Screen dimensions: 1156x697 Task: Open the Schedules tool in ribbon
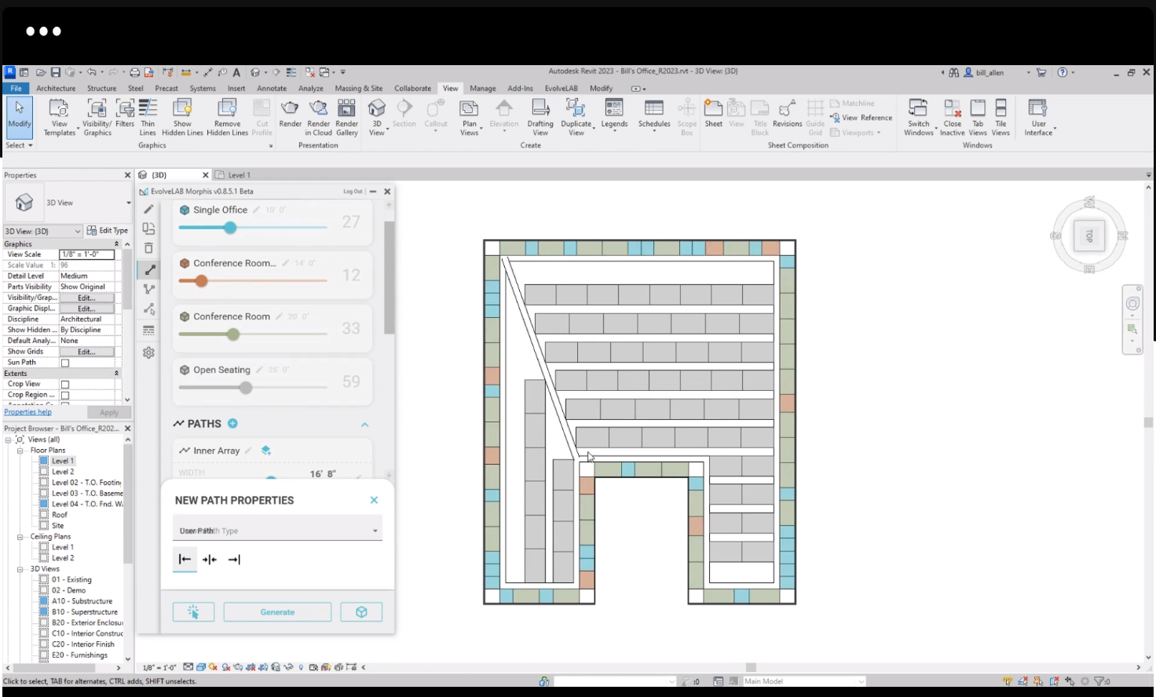point(653,109)
